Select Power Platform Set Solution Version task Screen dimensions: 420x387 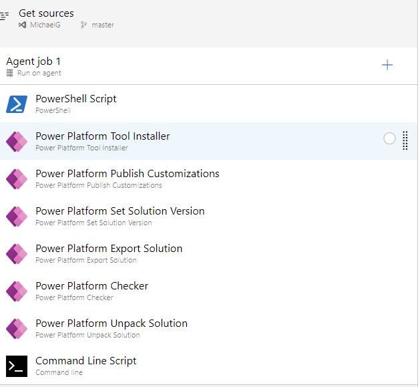[208, 216]
